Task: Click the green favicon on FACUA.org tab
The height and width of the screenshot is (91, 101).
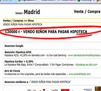Action: tap(79, 1)
